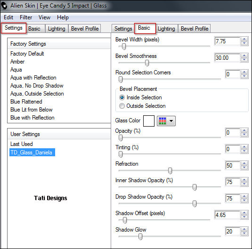Select TD_Glass_Daniela user setting
Screen dimensions: 252x249
(32, 152)
